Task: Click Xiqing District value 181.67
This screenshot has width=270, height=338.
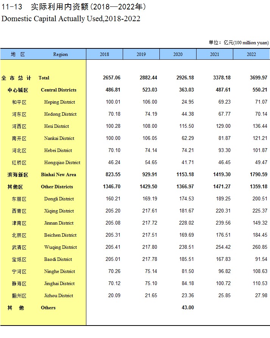Action: (x=186, y=211)
